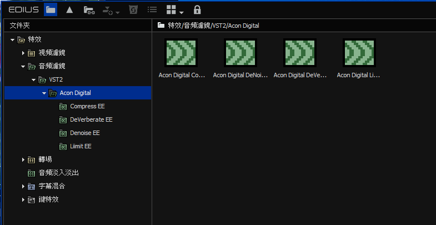Expand the 轉場 folder
The height and width of the screenshot is (225, 436).
[23, 159]
